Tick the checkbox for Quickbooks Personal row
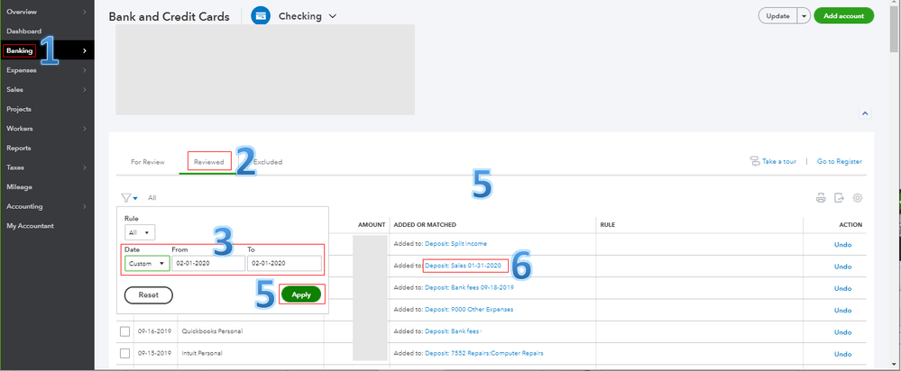Viewport: 901px width, 371px height. click(x=124, y=331)
